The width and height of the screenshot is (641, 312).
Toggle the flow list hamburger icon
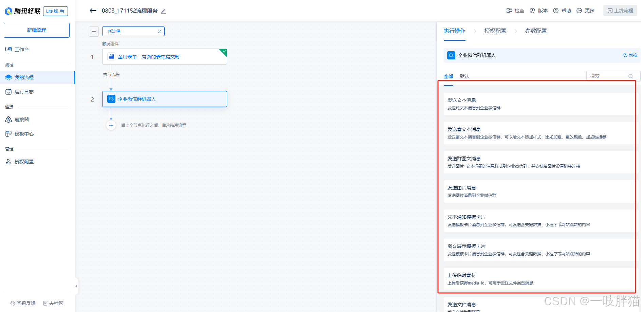click(94, 32)
